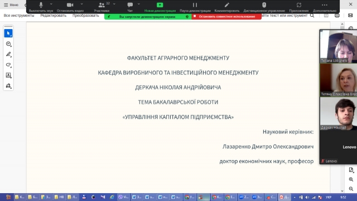Select the highlighter pen tool

8,54
